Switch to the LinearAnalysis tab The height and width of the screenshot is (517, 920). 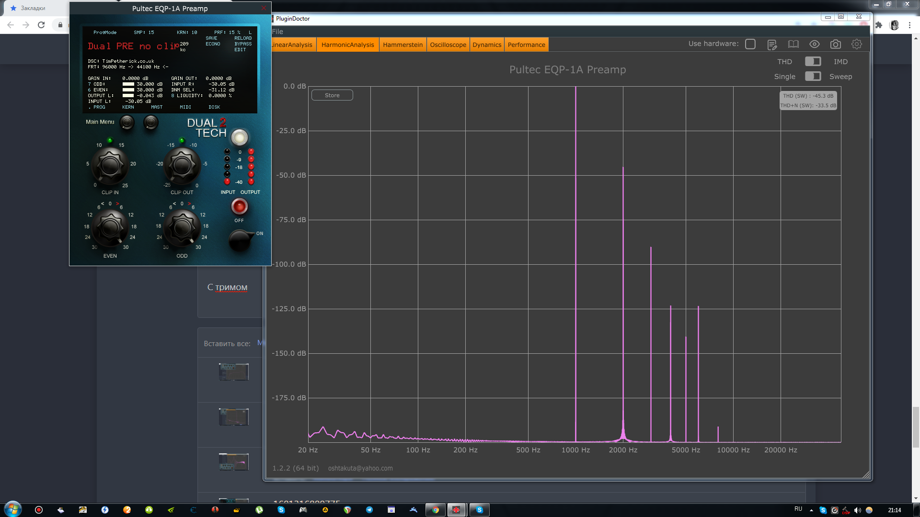click(292, 45)
